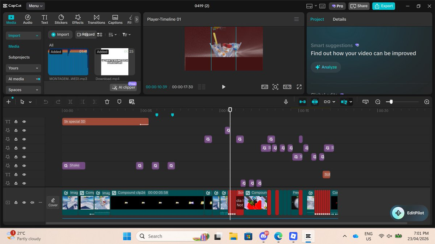Open Subprojects in sidebar

19,57
